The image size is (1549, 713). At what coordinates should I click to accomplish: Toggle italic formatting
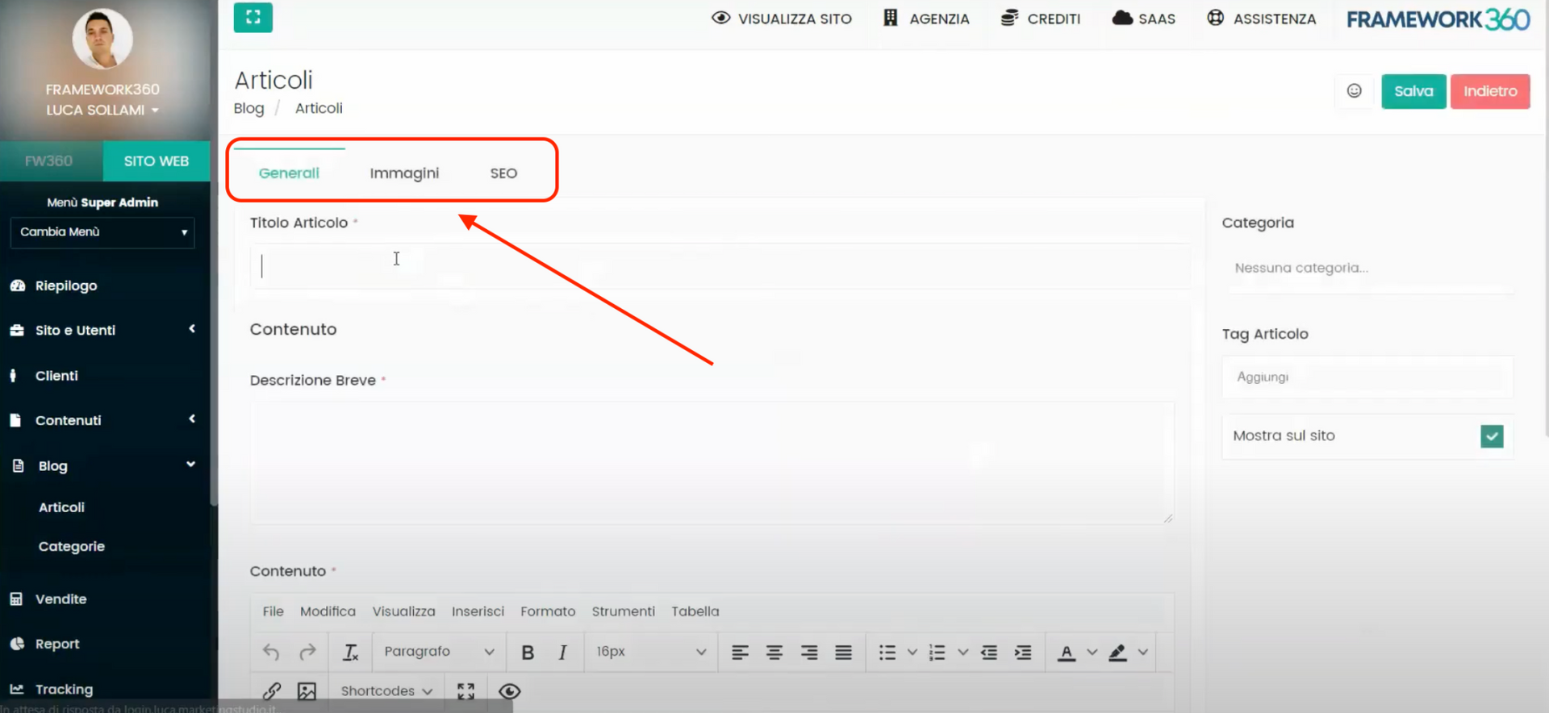pos(562,652)
